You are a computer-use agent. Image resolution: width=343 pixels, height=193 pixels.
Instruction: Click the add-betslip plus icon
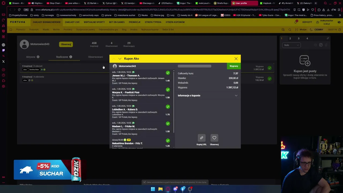click(x=321, y=45)
